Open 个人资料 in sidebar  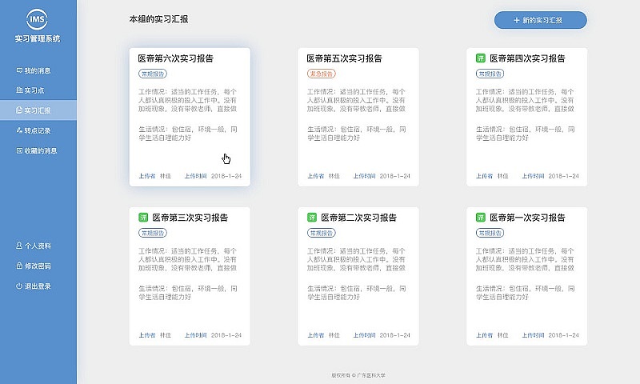point(38,246)
